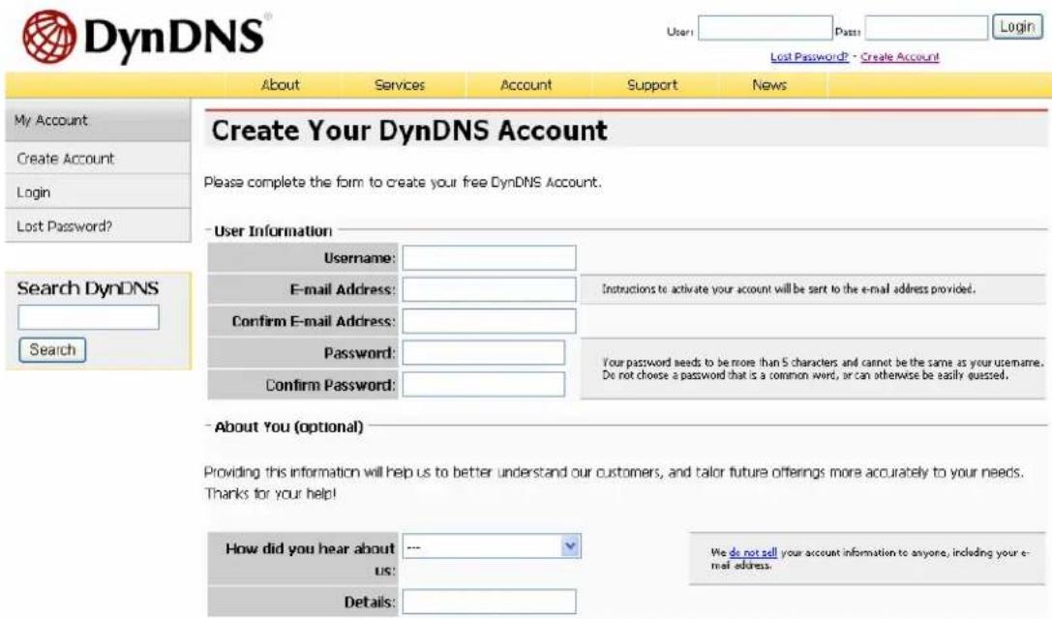Open the How did you hear dropdown
The image size is (1052, 619).
492,546
